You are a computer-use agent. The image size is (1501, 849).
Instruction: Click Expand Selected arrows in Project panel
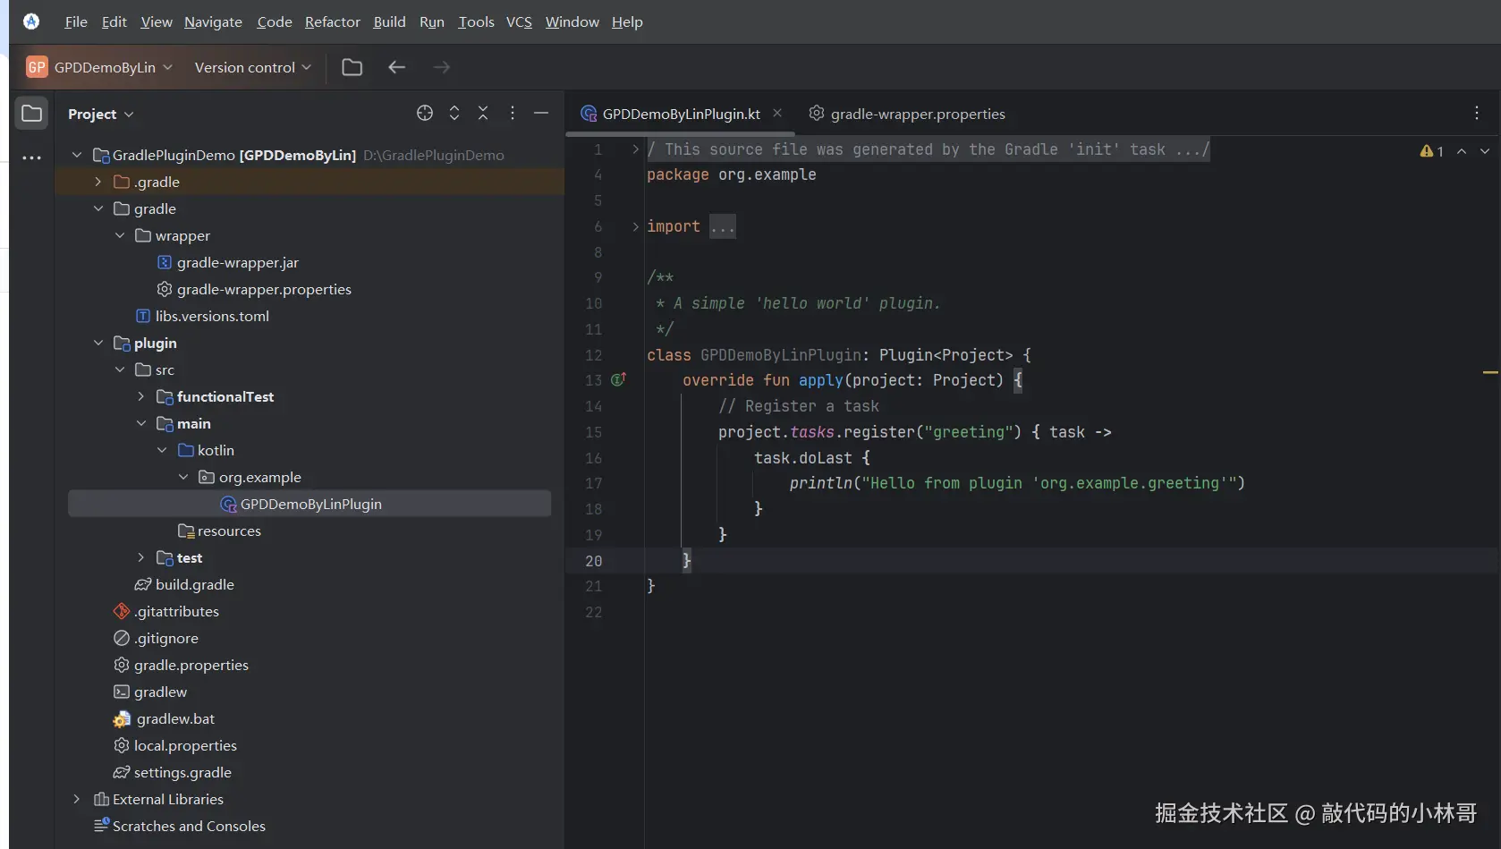click(x=454, y=113)
